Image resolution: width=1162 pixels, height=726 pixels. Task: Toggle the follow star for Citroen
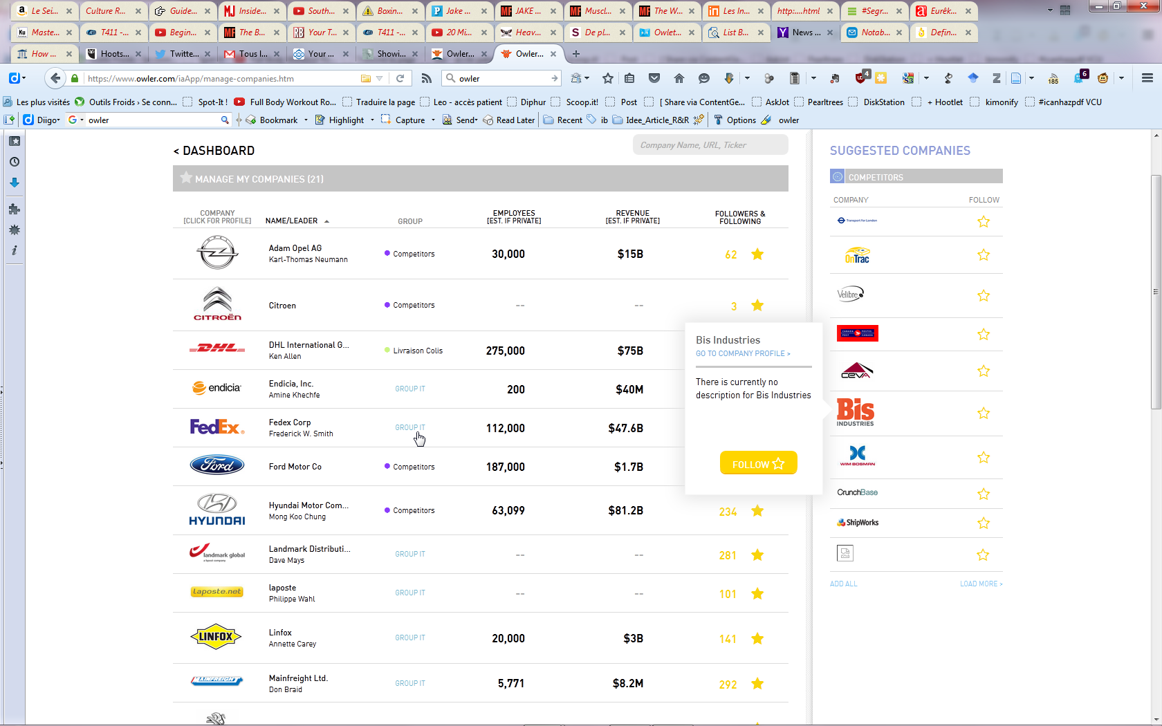pos(757,305)
